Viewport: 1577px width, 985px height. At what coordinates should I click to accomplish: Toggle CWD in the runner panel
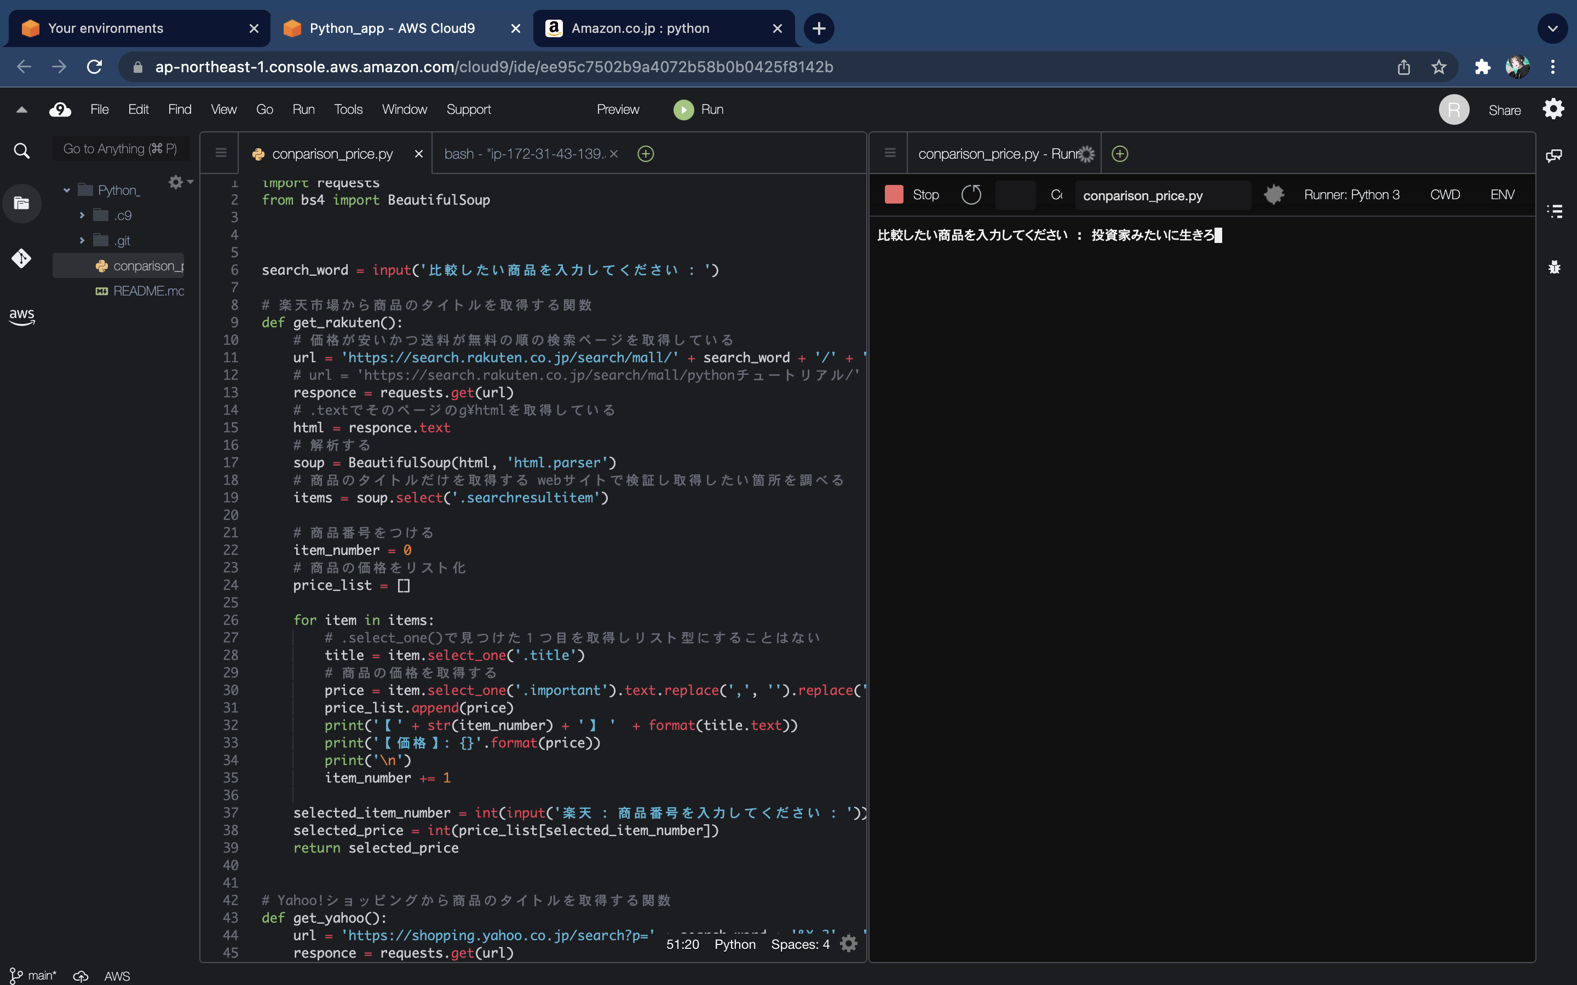coord(1446,194)
